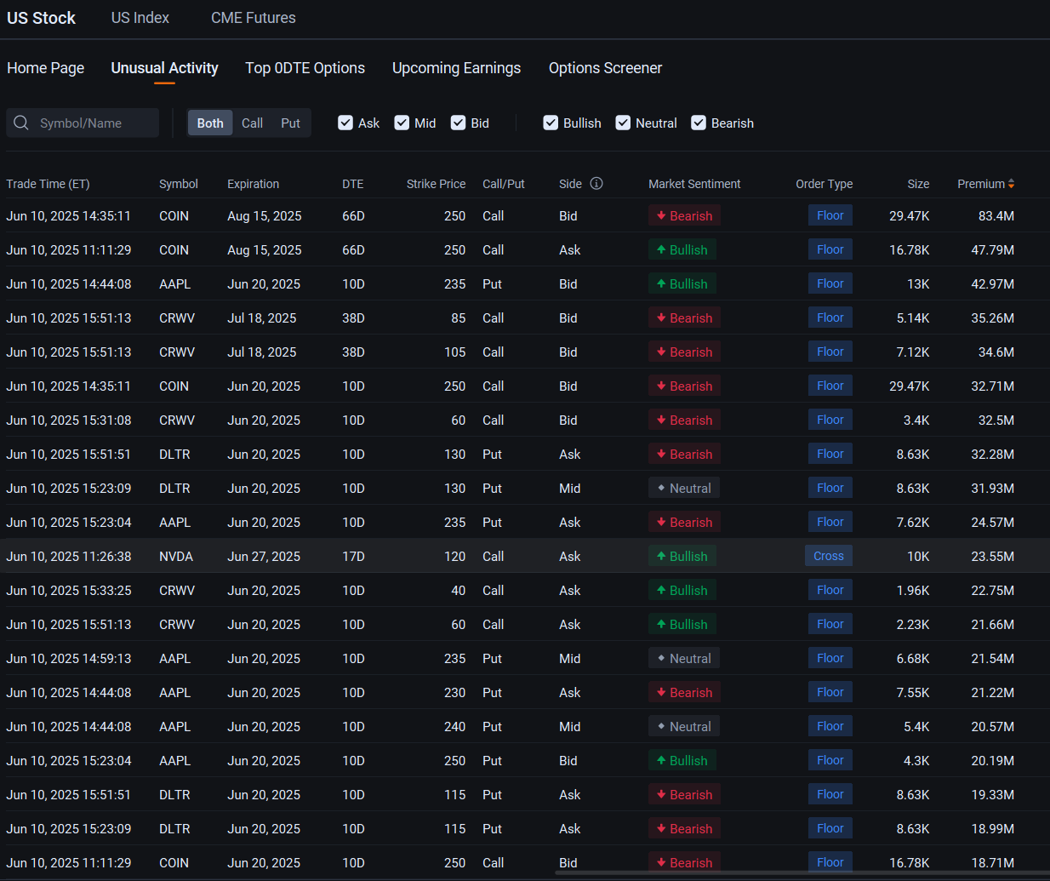Screen dimensions: 1050x881
Task: Toggle the Bid checkbox
Action: pos(458,123)
